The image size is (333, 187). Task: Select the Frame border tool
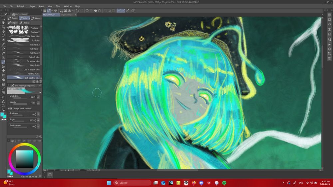3,93
